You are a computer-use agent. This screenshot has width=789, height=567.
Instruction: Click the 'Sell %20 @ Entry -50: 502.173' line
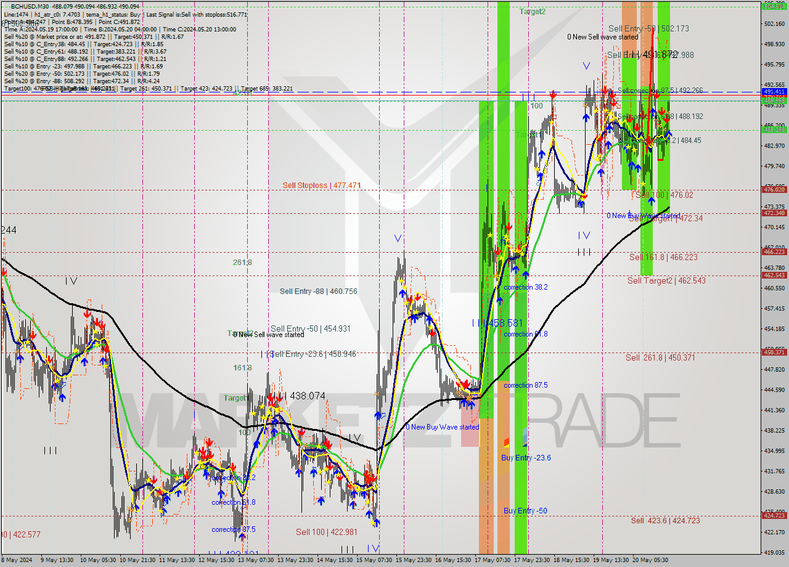tap(82, 73)
